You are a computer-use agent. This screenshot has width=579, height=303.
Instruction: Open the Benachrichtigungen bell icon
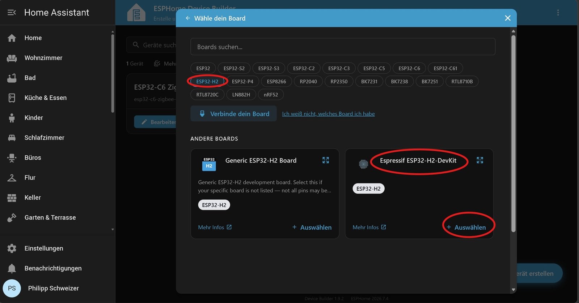[12, 268]
